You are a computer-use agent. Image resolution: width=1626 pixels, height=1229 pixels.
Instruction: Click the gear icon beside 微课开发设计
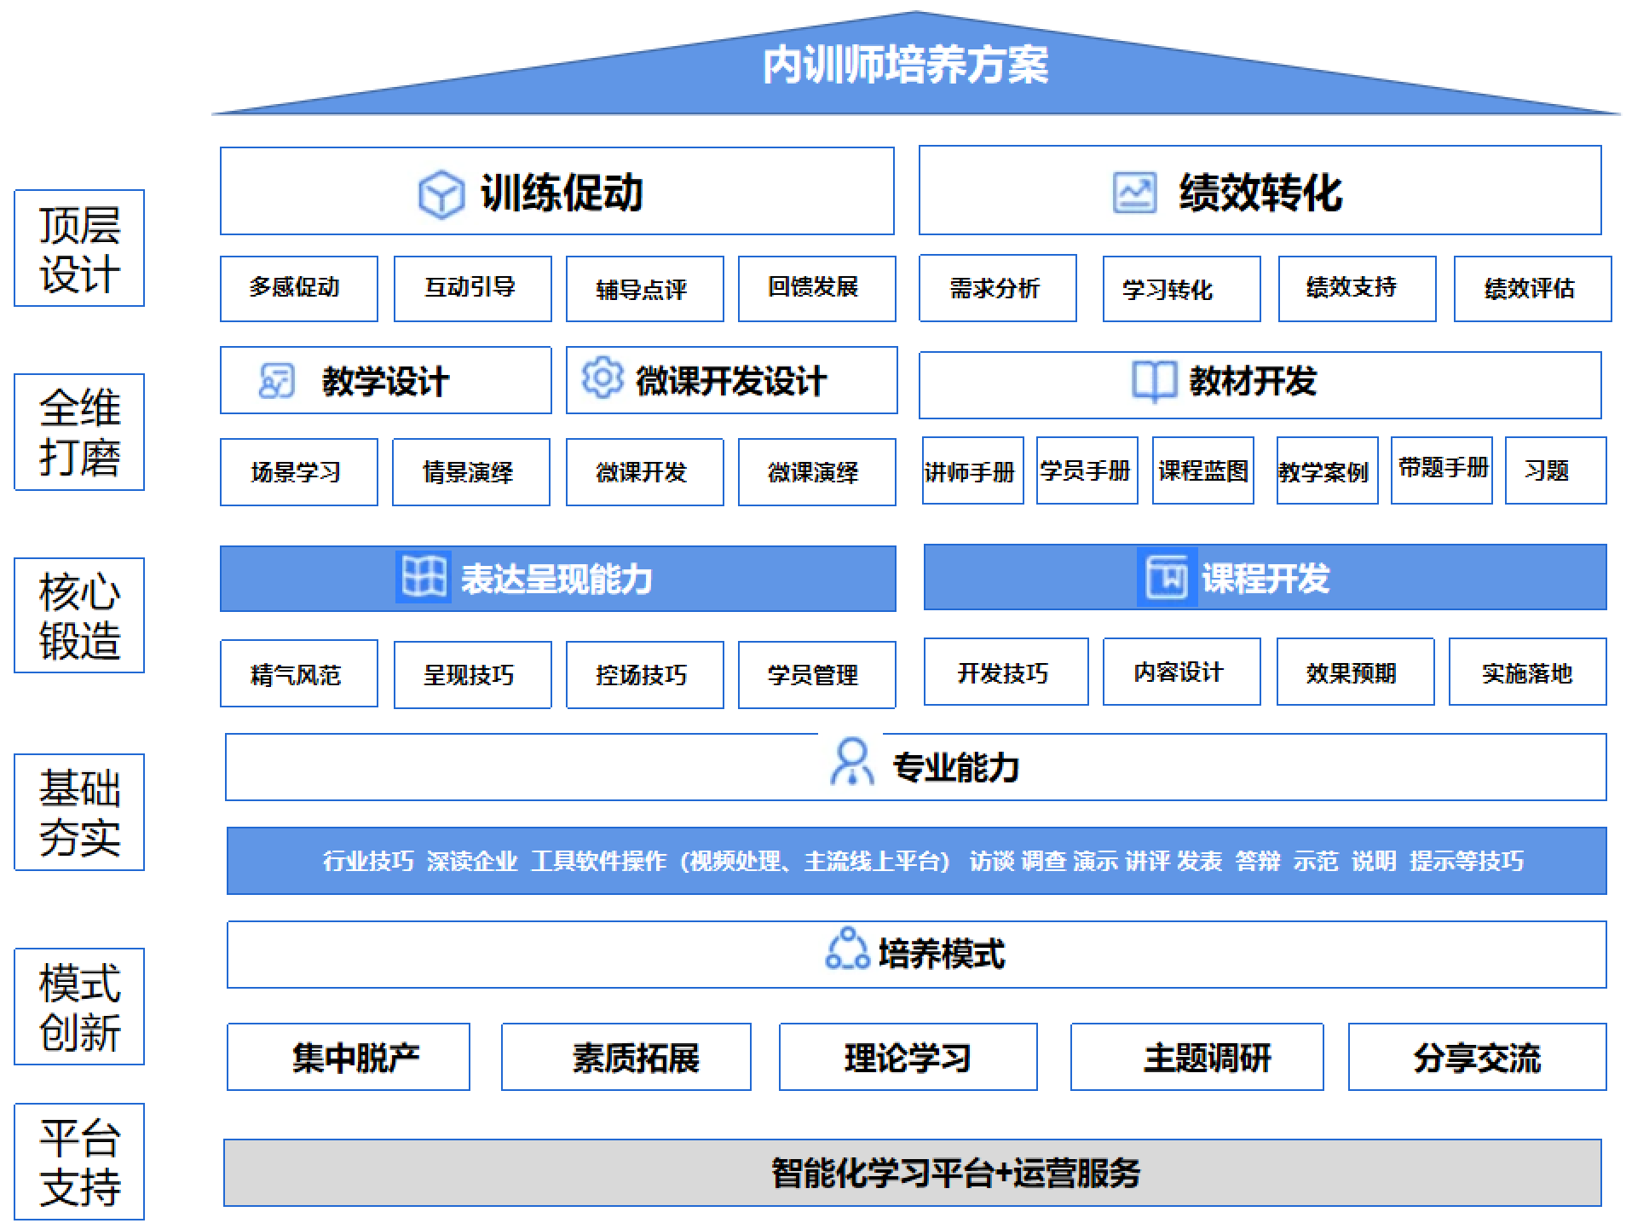[603, 378]
